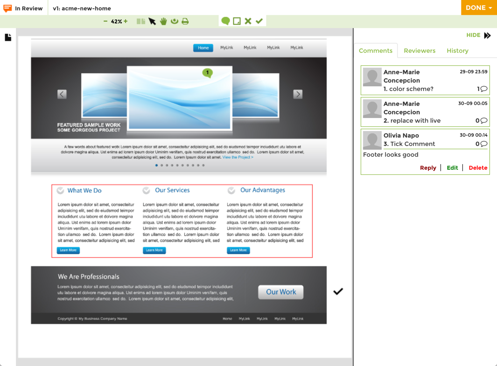The width and height of the screenshot is (497, 366).
Task: Select the rectangle annotation tool
Action: click(237, 21)
